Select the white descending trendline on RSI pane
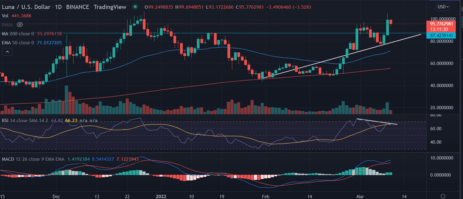463x199 pixels. (x=377, y=121)
